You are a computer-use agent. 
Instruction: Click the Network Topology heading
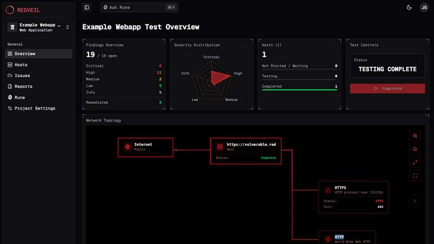click(x=103, y=120)
